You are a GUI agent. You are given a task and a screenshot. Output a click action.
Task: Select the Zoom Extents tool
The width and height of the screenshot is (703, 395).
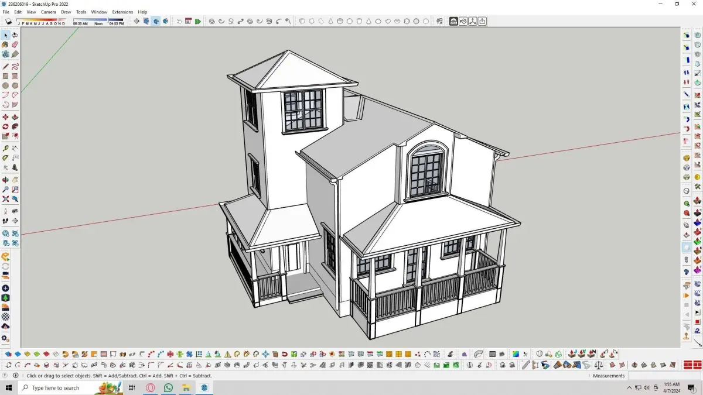click(x=5, y=199)
